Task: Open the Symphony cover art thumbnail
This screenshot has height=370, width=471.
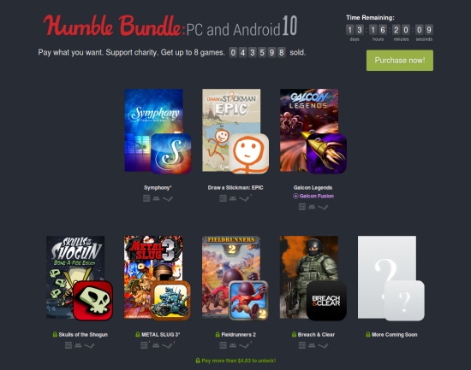Action: 153,130
